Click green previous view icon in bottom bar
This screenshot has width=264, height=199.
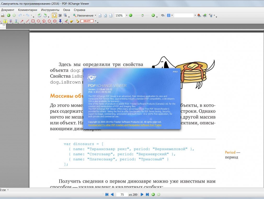point(153,195)
